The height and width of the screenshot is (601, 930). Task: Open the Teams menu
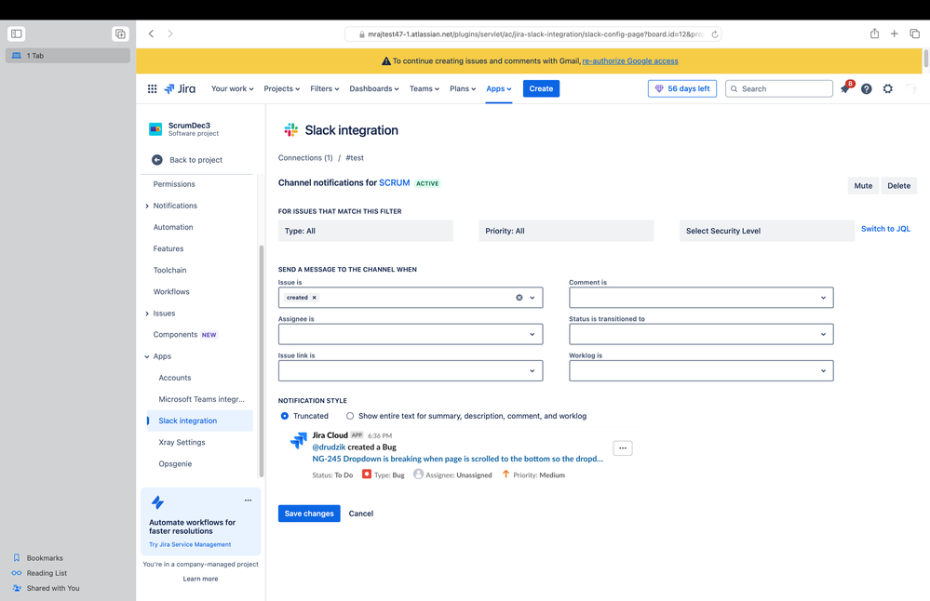click(x=425, y=89)
